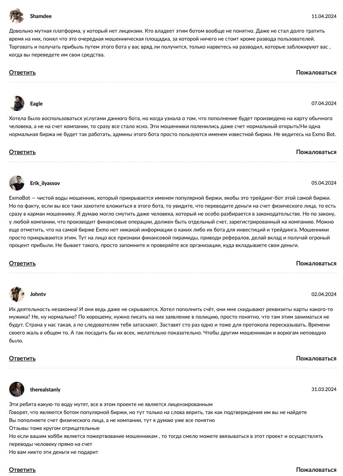Viewport: 343px width, 476px height.
Task: Click therealstanly's profile avatar
Action: 17,389
